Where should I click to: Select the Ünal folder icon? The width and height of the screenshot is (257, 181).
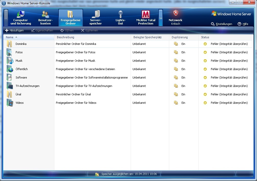point(9,94)
